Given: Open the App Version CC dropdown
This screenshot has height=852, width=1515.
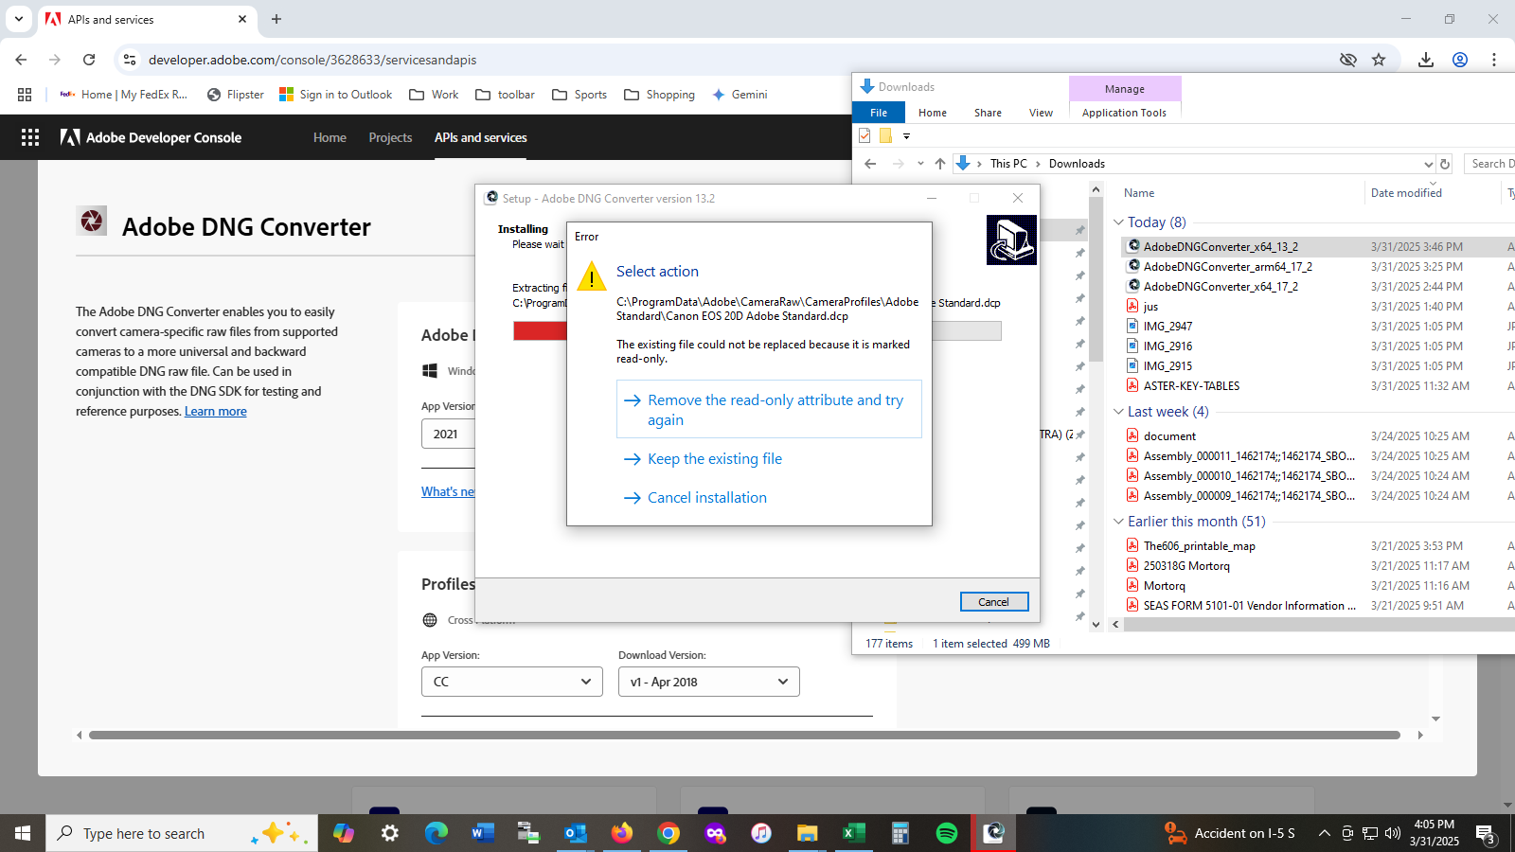Looking at the screenshot, I should pos(511,682).
